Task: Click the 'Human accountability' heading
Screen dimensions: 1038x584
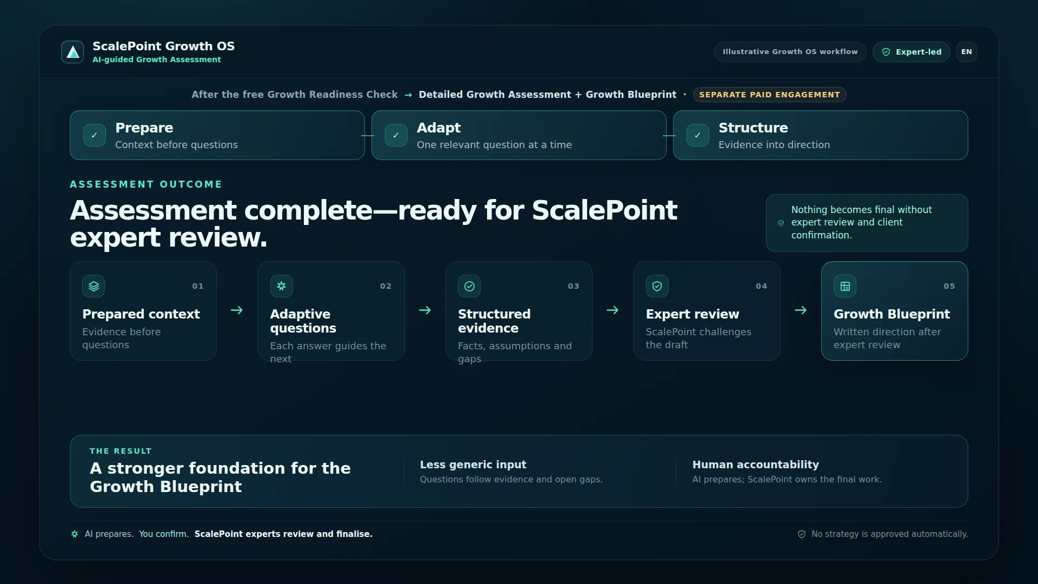Action: (x=756, y=464)
